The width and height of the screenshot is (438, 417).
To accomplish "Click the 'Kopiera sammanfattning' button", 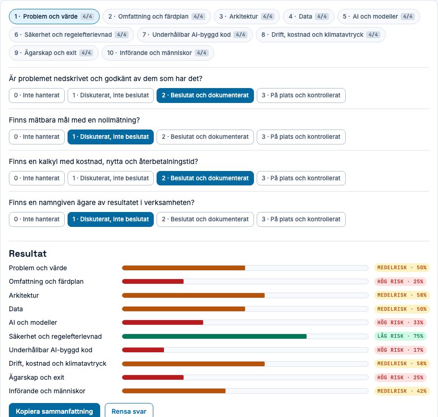I will point(55,411).
